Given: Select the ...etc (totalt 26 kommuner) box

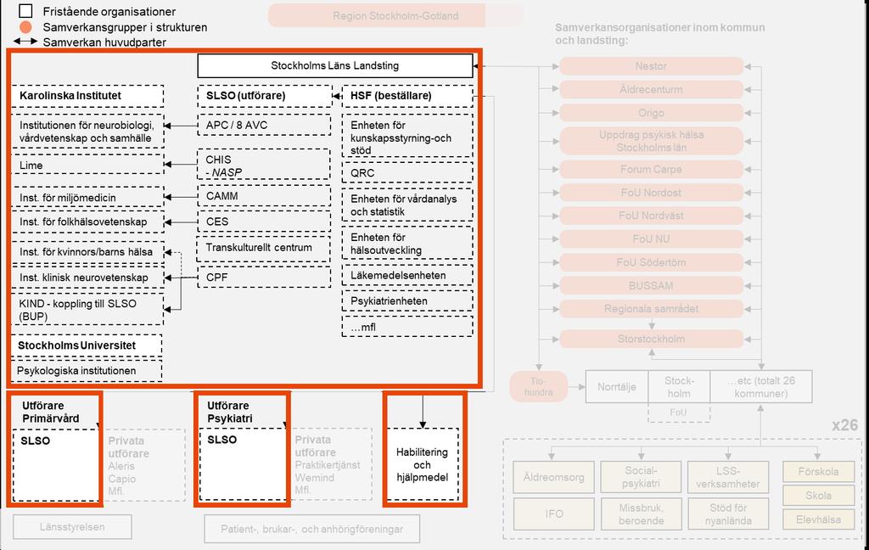Looking at the screenshot, I should pos(761,386).
